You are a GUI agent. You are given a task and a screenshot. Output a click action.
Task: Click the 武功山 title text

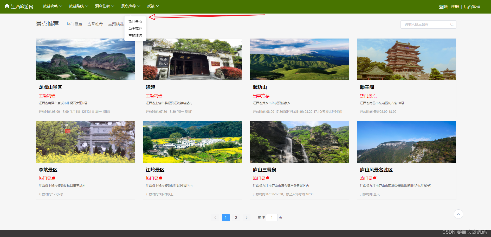coord(260,87)
